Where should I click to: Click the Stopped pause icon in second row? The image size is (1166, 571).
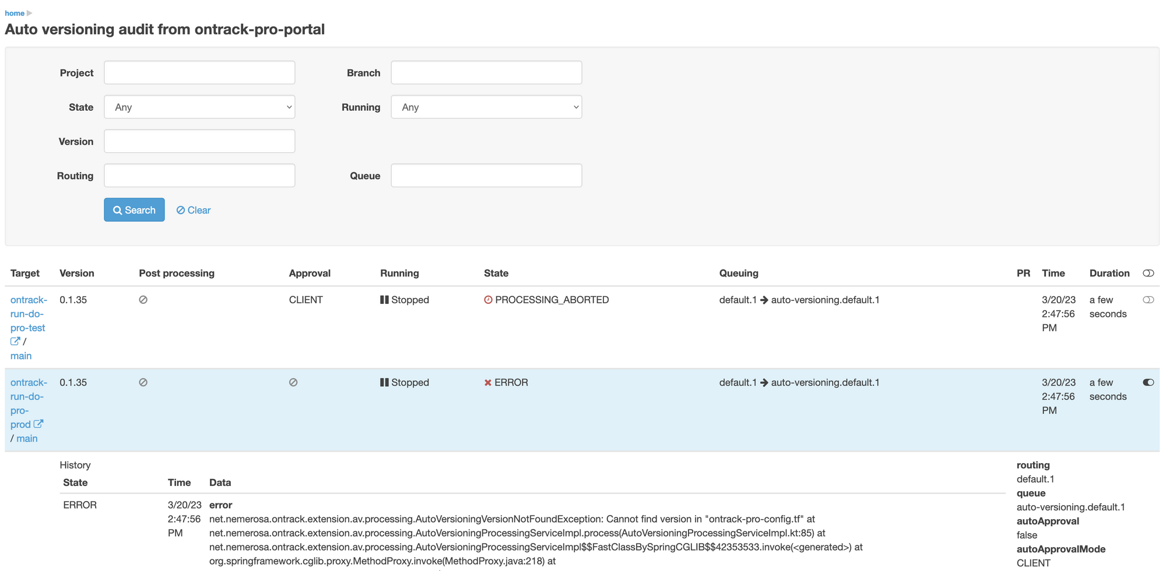[x=384, y=383]
